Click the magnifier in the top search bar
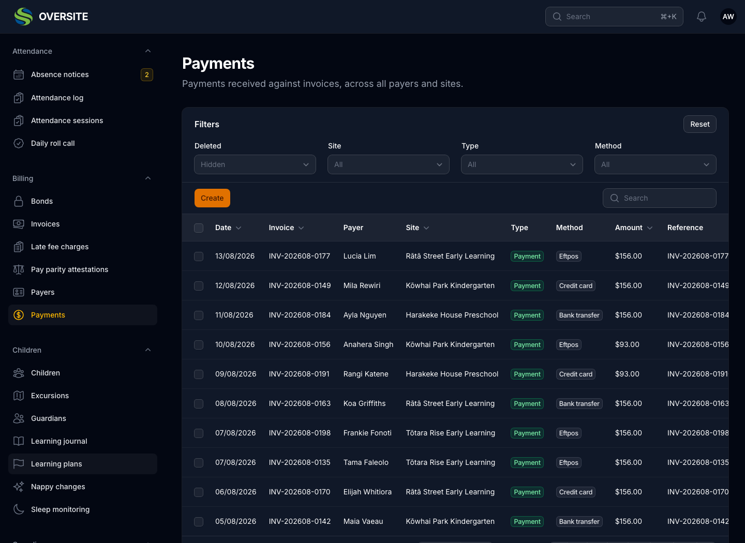 coord(557,17)
